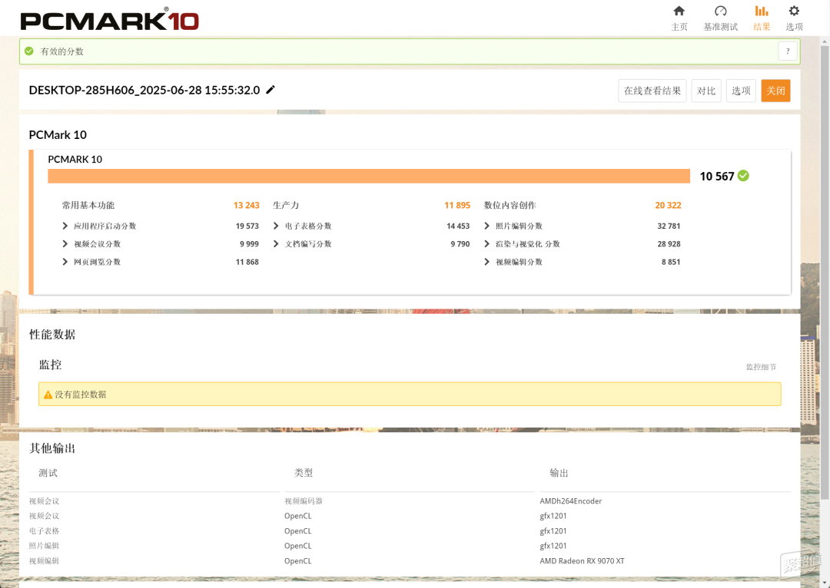
Task: Click the score value 11 868
Action: (x=247, y=262)
